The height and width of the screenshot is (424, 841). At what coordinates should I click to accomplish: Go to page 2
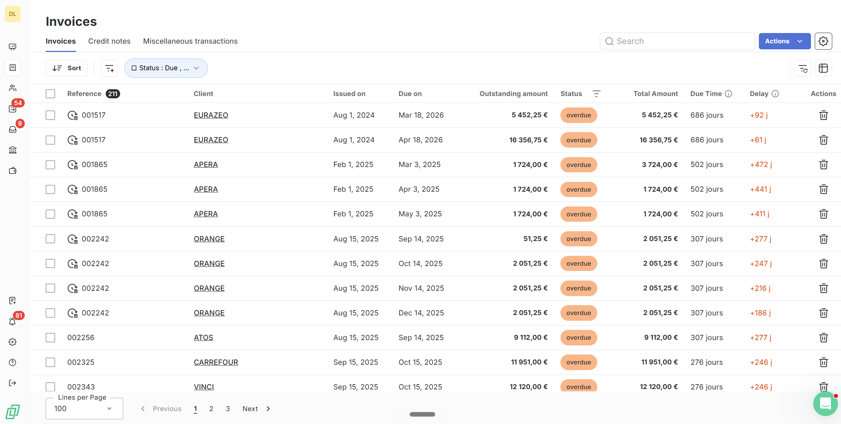(x=211, y=409)
